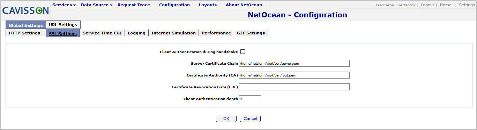Open the Service Time CGI tab

pyautogui.click(x=102, y=33)
